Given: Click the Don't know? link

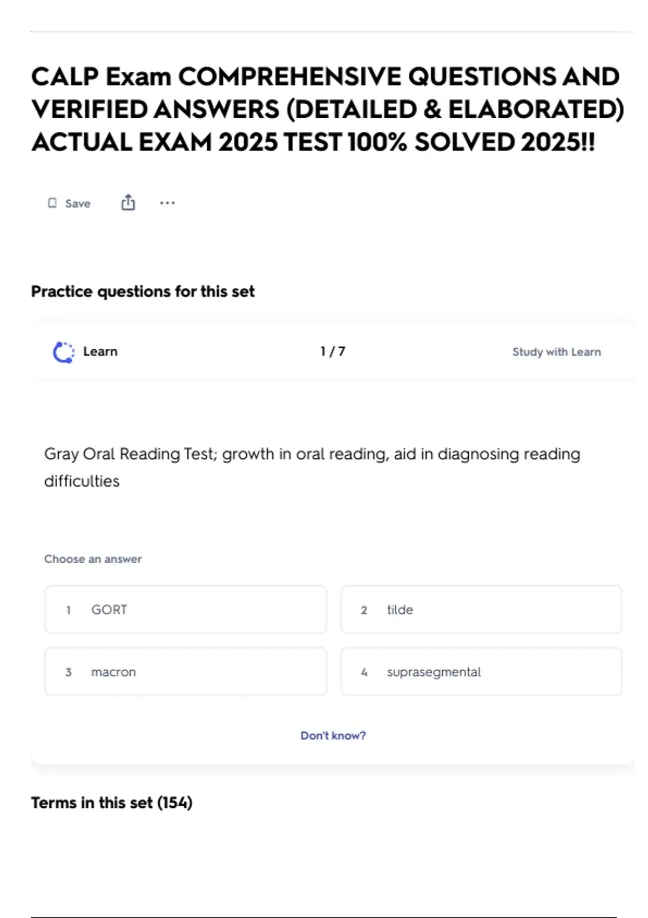Looking at the screenshot, I should [333, 735].
